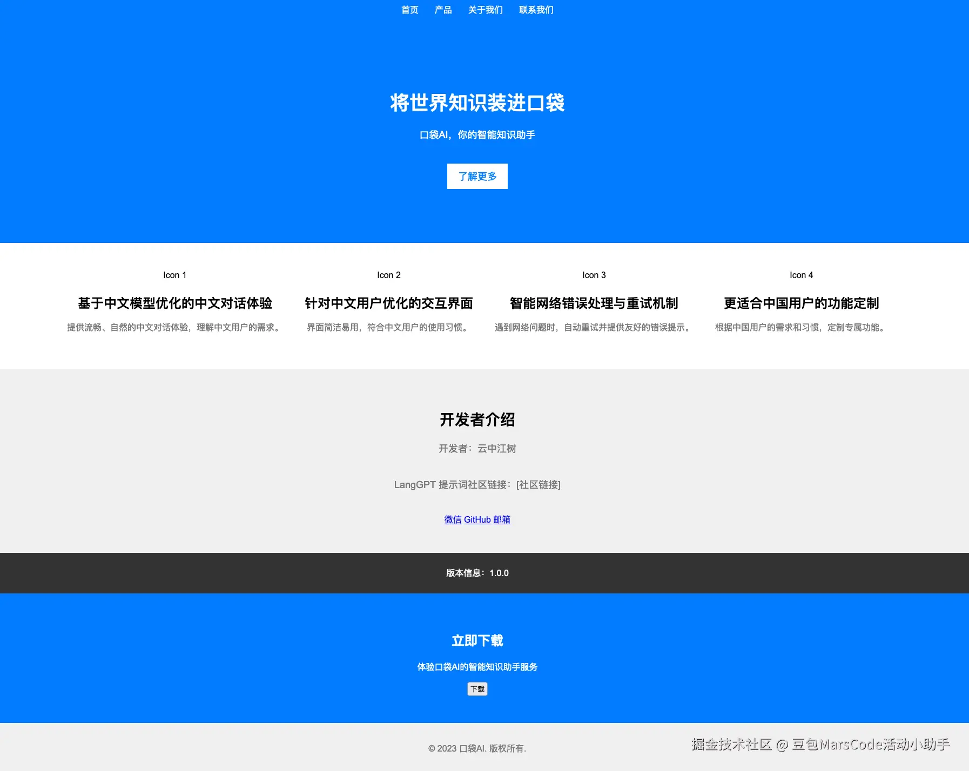The height and width of the screenshot is (771, 969).
Task: Select 关于我们 in the top navigation
Action: click(485, 10)
